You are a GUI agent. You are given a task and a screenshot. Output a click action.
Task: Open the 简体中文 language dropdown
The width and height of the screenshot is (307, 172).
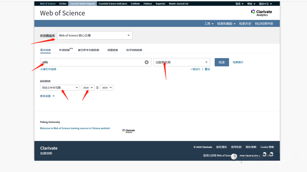click(265, 4)
